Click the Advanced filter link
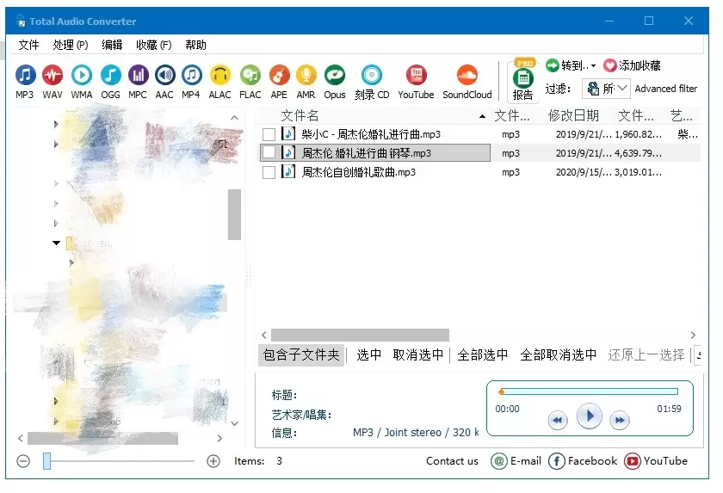 pos(666,89)
